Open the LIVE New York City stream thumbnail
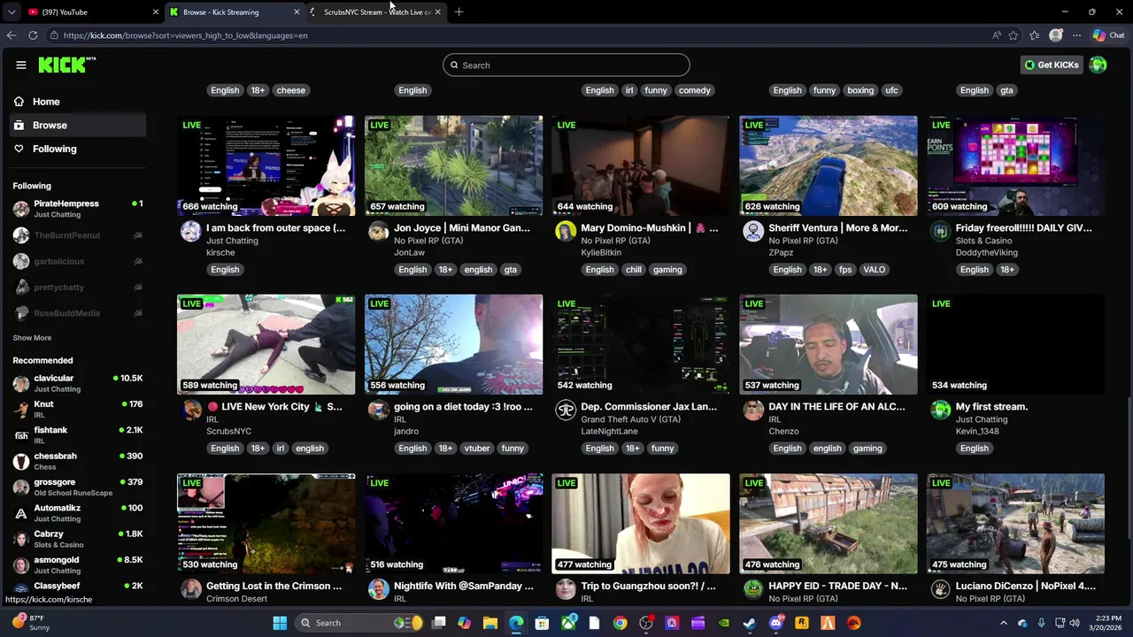This screenshot has width=1133, height=637. tap(266, 344)
